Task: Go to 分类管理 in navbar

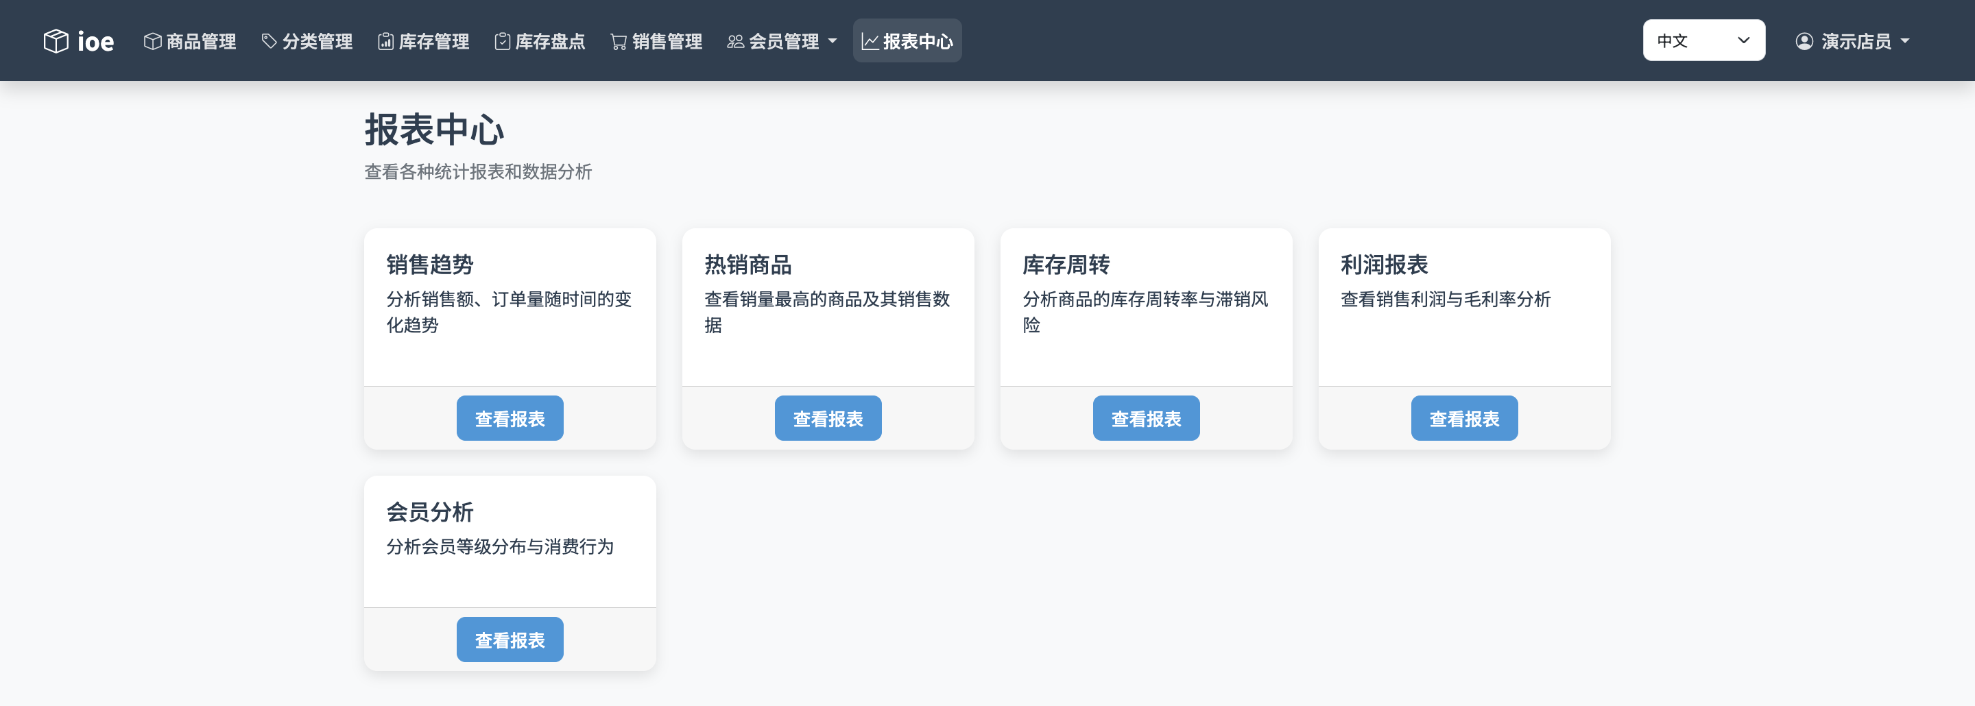Action: (x=307, y=41)
